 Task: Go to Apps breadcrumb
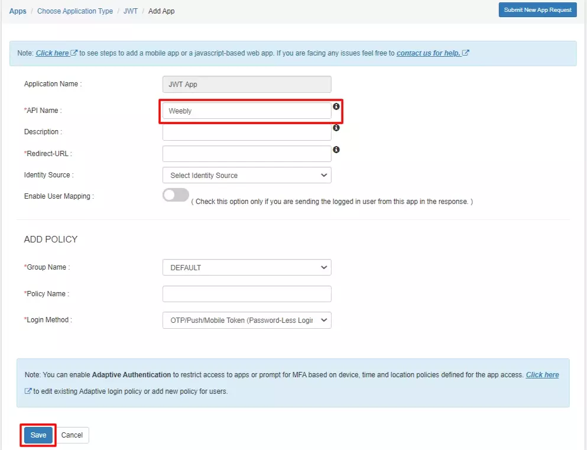[x=18, y=11]
